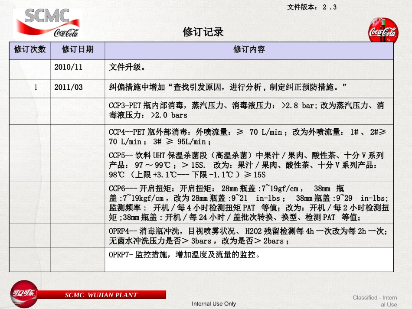Click the 2010/11 date cell
This screenshot has height=309, width=412.
(69, 68)
